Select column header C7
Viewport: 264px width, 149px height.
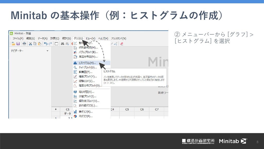click(x=156, y=109)
